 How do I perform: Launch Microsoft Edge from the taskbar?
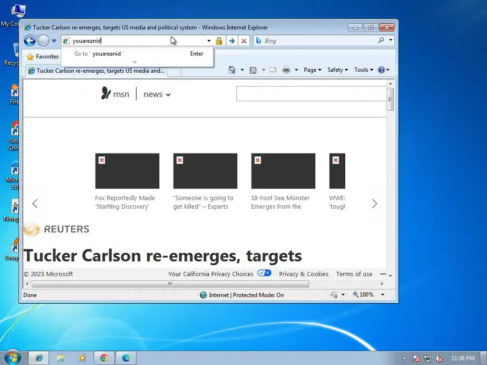click(x=126, y=358)
